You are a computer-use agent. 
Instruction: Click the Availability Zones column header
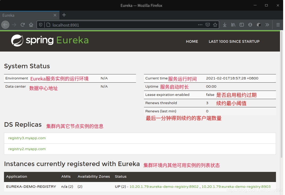[x=93, y=176]
